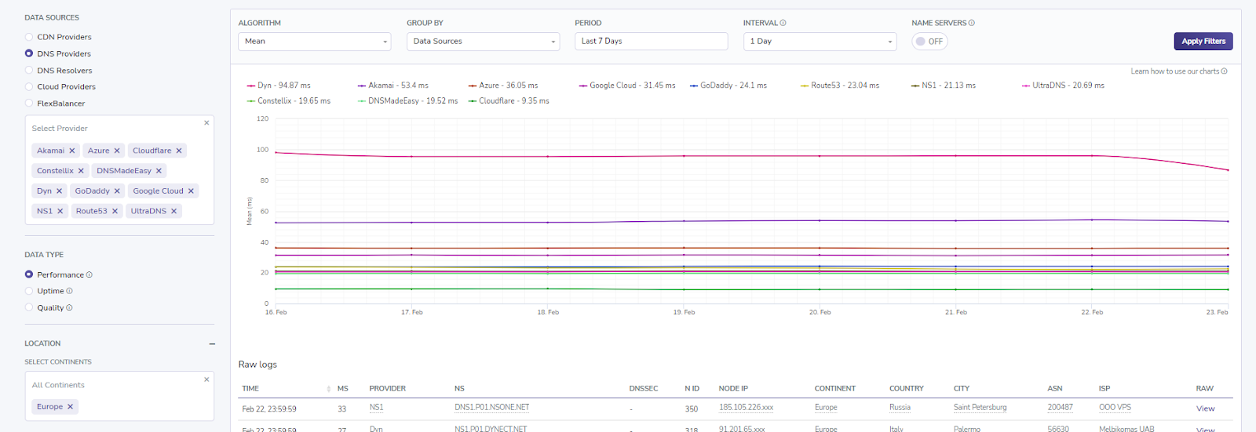The image size is (1256, 432).
Task: Toggle the Constellix series in legend
Action: [x=289, y=101]
